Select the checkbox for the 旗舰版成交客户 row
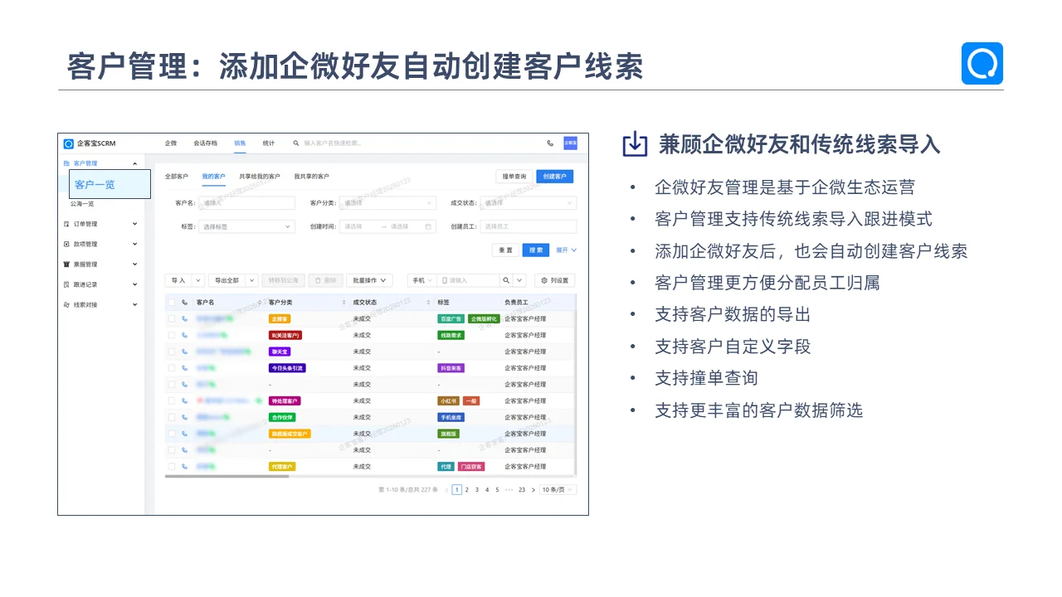1062x597 pixels. pos(172,434)
